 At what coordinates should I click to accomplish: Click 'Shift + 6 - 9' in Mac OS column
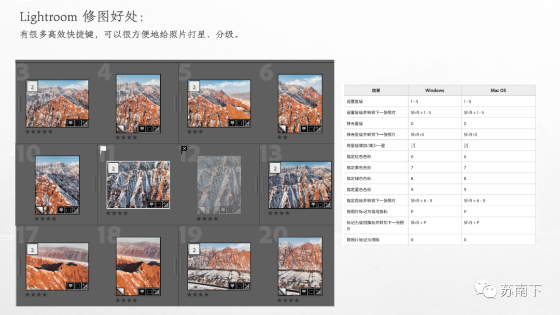[474, 201]
